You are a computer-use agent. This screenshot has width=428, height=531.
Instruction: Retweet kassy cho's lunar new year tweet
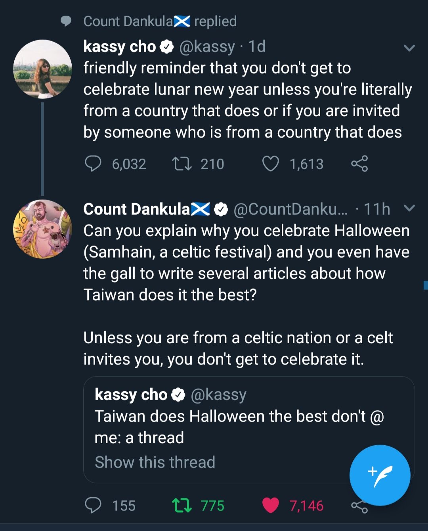[182, 164]
